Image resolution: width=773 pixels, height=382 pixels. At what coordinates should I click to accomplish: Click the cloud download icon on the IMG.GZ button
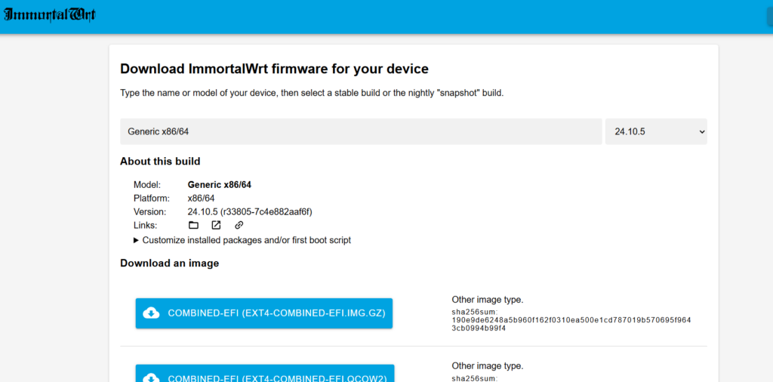point(151,313)
